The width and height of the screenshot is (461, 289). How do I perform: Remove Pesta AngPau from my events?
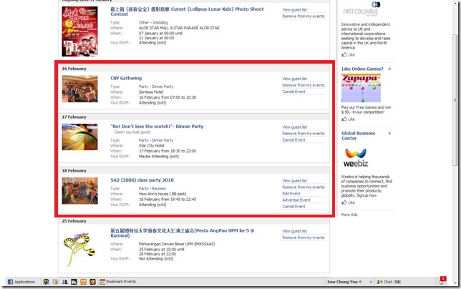[x=304, y=238]
